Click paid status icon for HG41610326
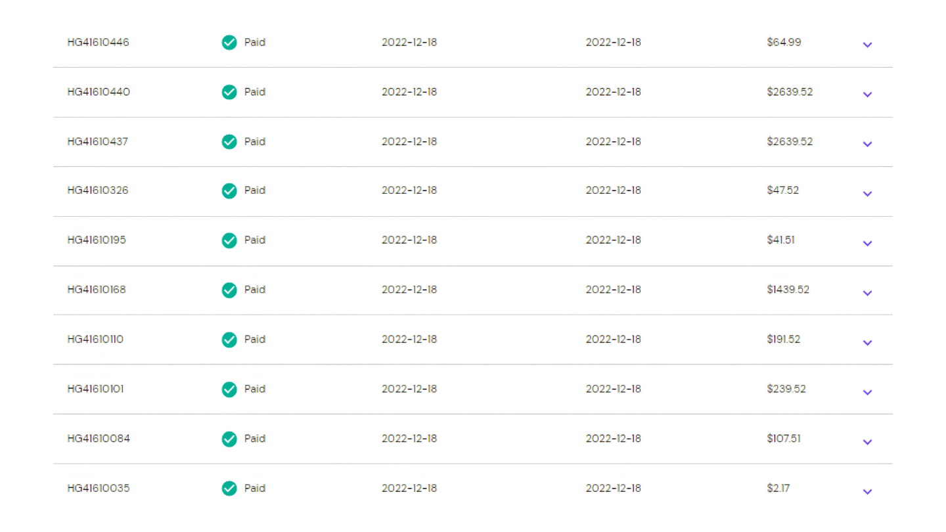Screen dimensions: 946x532 [x=229, y=190]
